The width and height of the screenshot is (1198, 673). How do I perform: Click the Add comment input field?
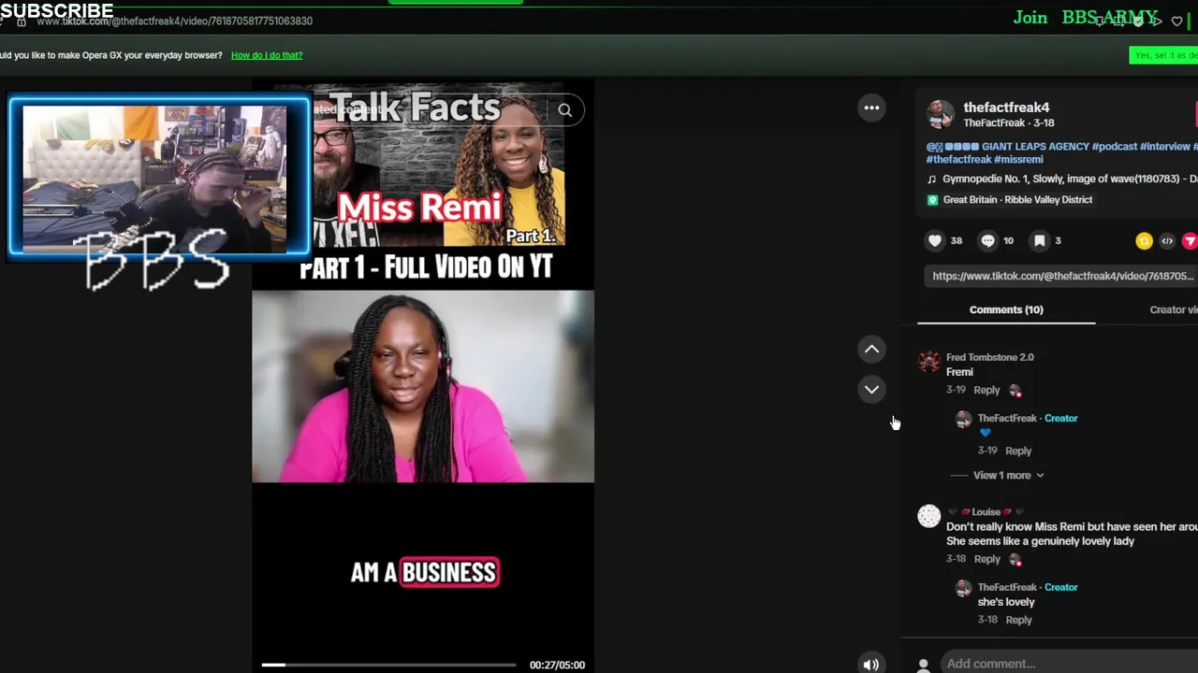1069,664
